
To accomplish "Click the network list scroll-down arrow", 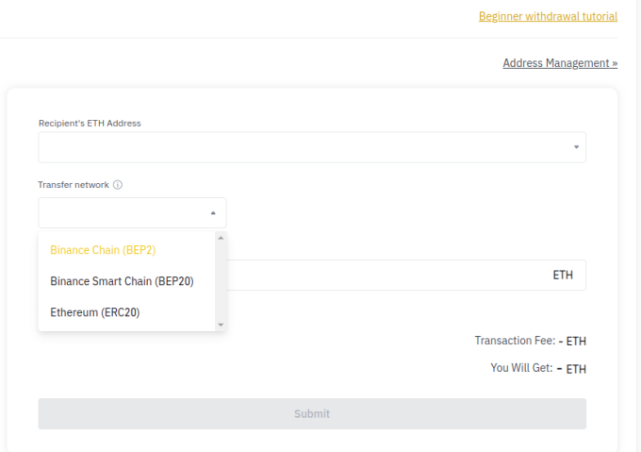I will coord(221,325).
